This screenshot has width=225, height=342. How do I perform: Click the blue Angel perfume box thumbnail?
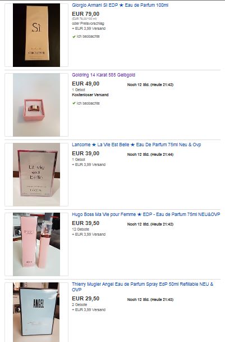[x=36, y=312]
